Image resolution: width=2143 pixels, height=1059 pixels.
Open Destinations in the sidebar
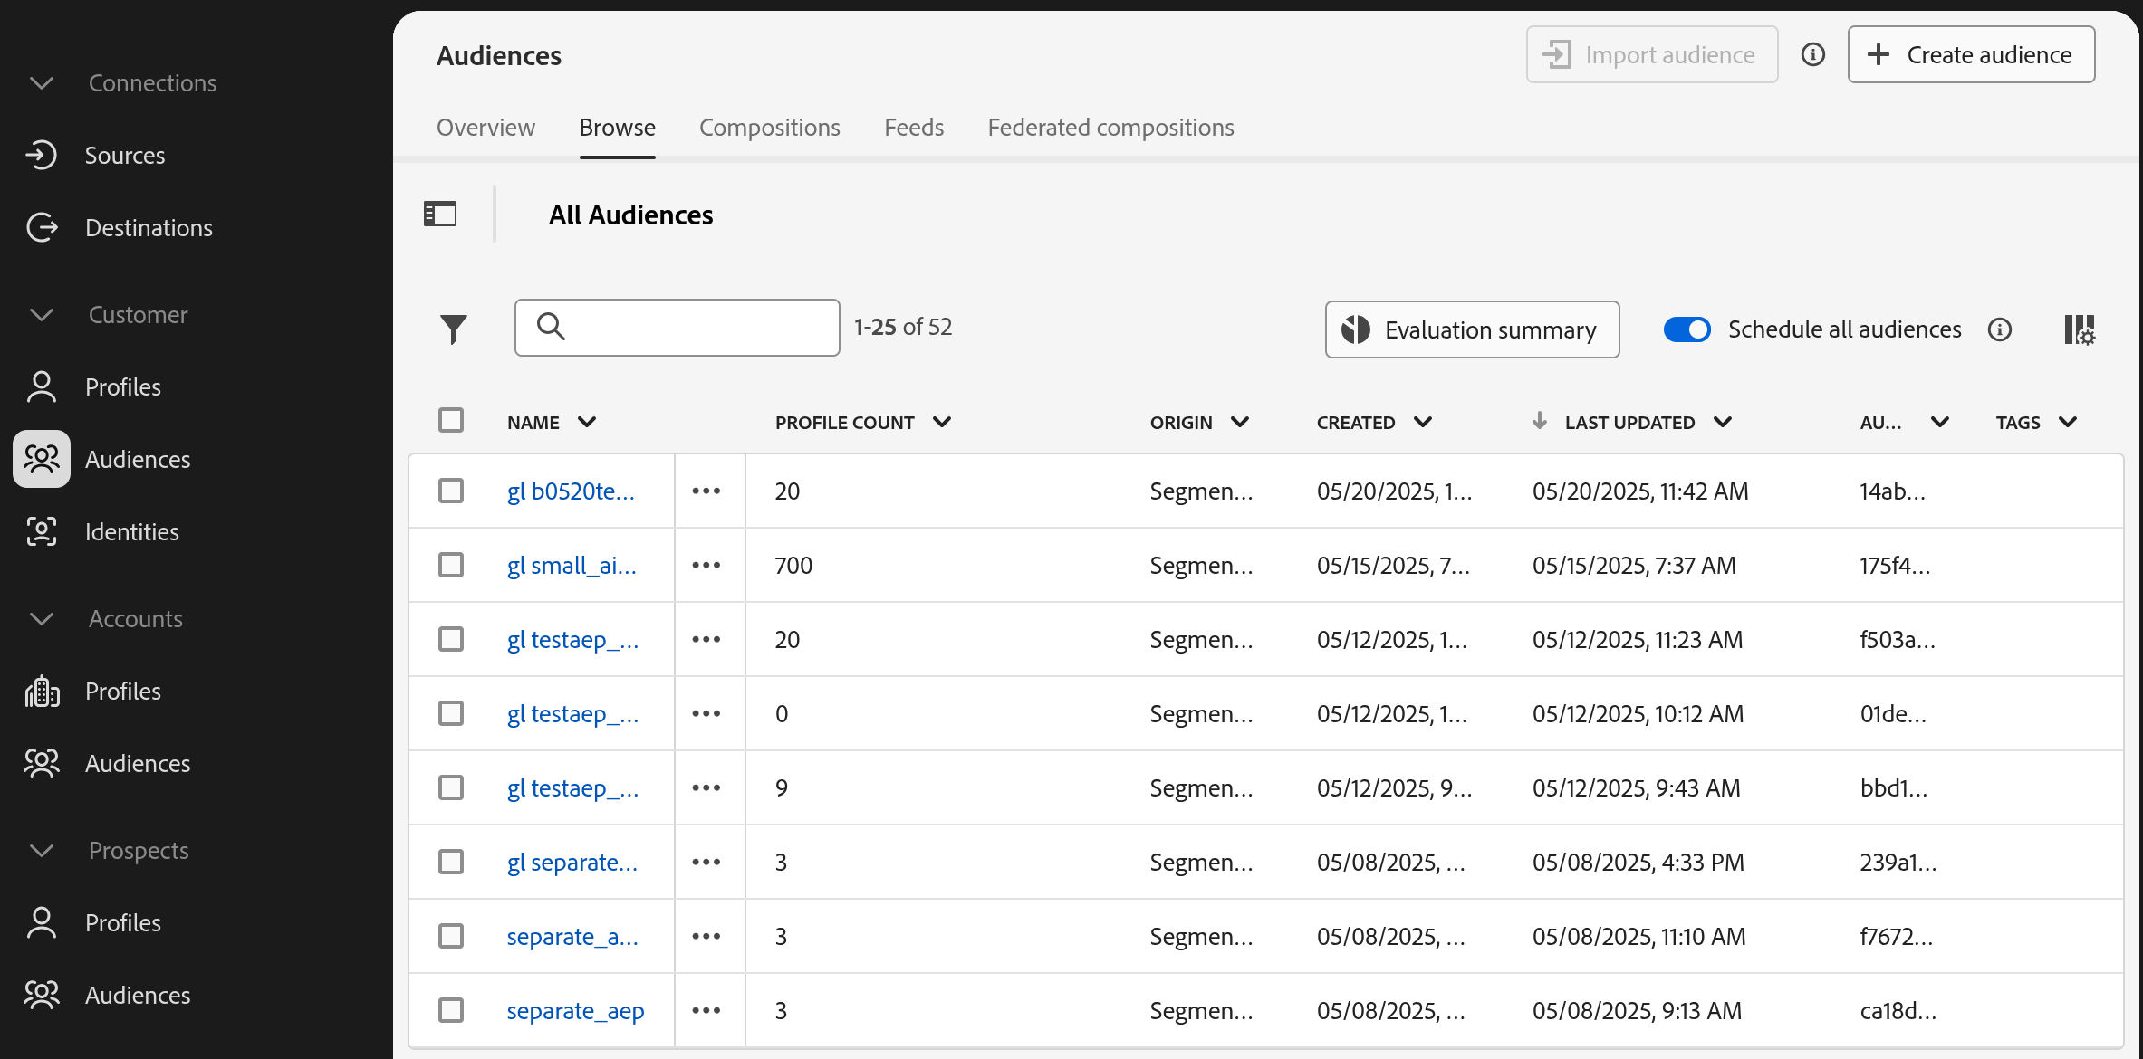point(148,228)
